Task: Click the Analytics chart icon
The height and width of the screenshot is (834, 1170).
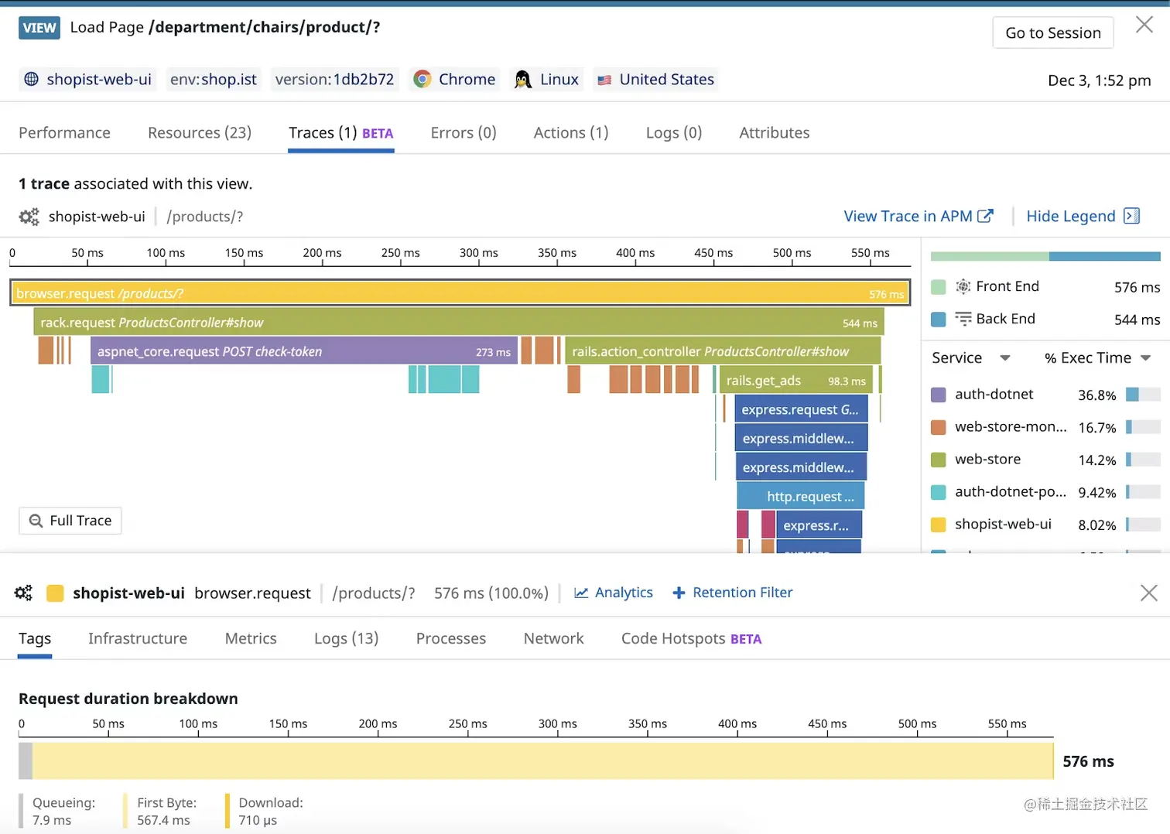Action: click(x=581, y=593)
